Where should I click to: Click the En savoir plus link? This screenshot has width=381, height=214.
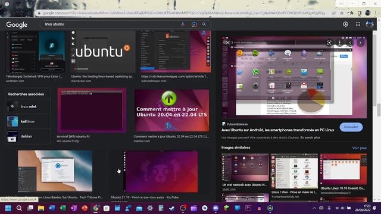(310, 137)
